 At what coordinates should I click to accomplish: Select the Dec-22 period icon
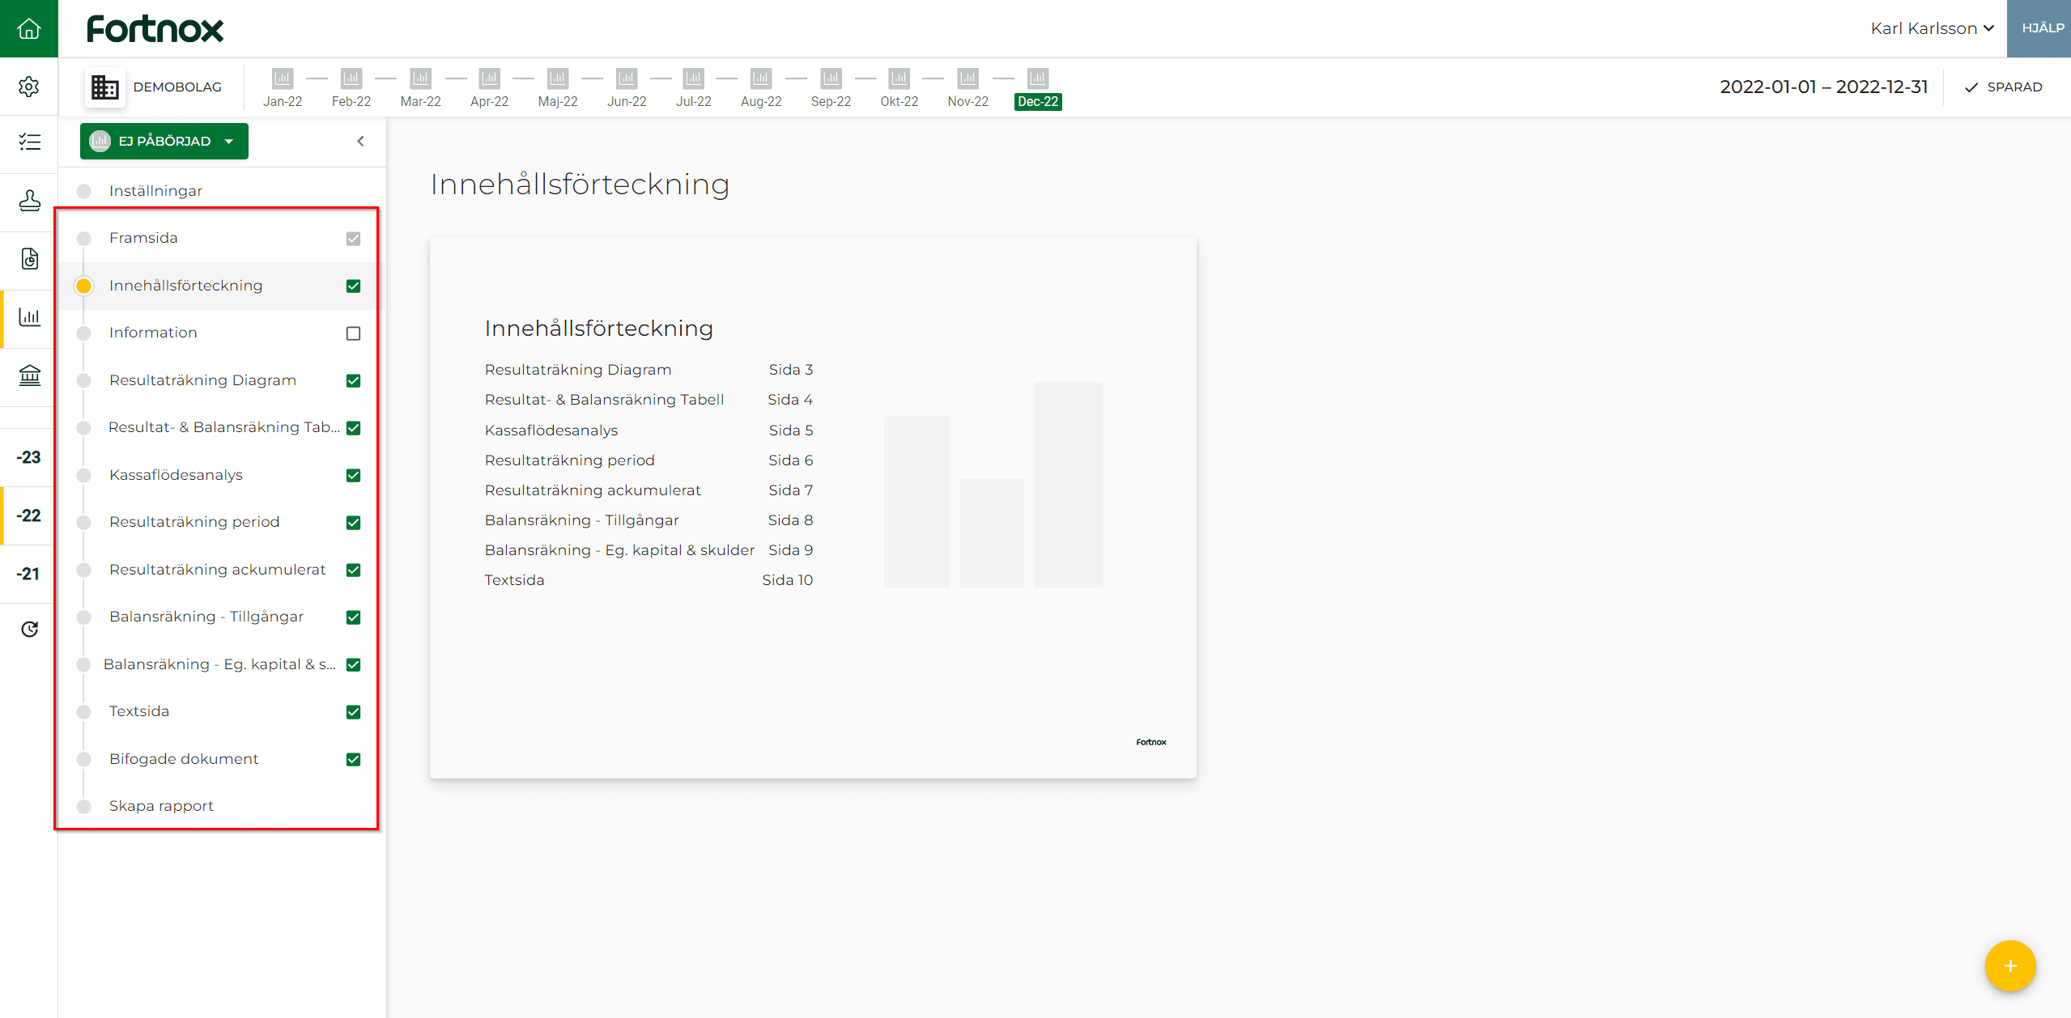coord(1038,78)
